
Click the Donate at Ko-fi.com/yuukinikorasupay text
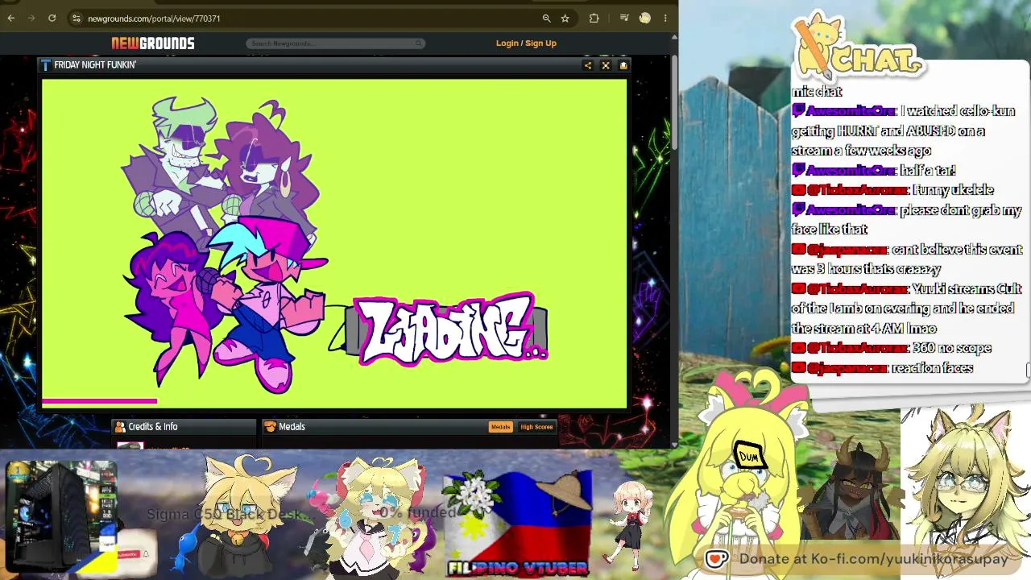pos(874,558)
